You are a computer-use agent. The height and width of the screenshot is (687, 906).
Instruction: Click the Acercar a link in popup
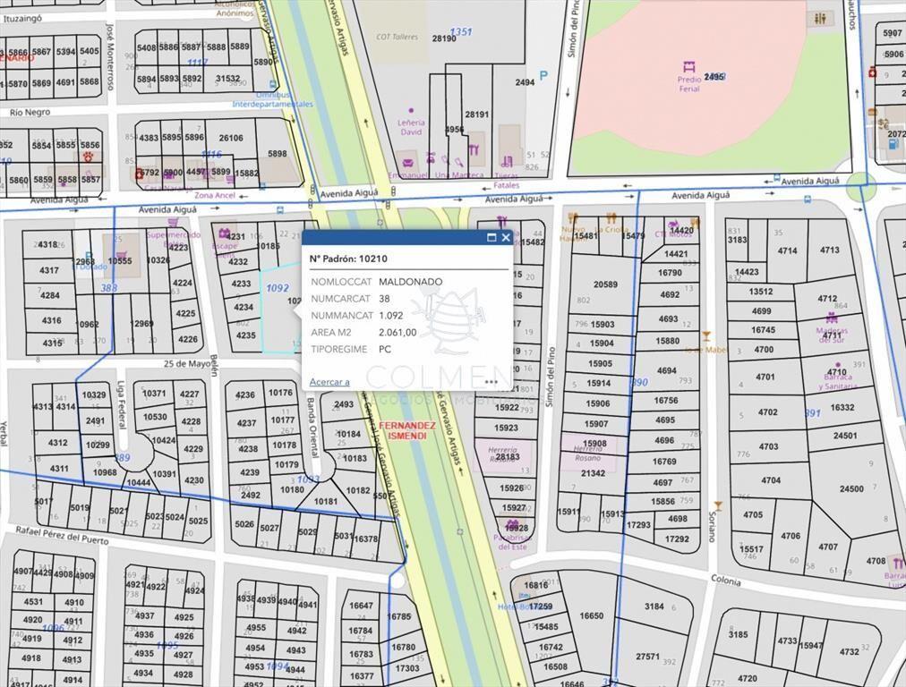(x=329, y=382)
